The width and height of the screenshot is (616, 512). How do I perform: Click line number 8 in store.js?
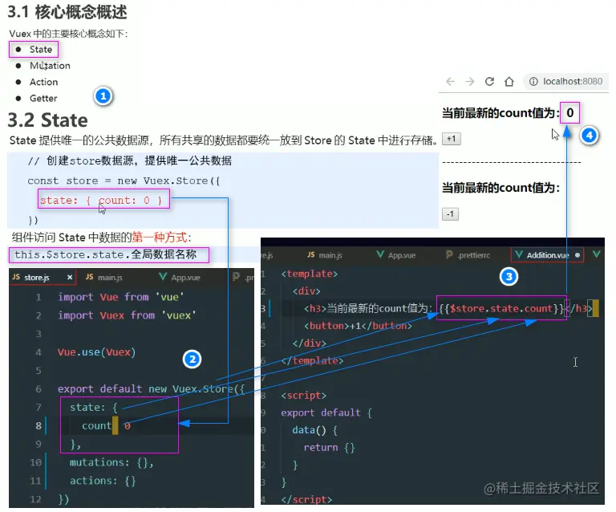click(x=38, y=425)
